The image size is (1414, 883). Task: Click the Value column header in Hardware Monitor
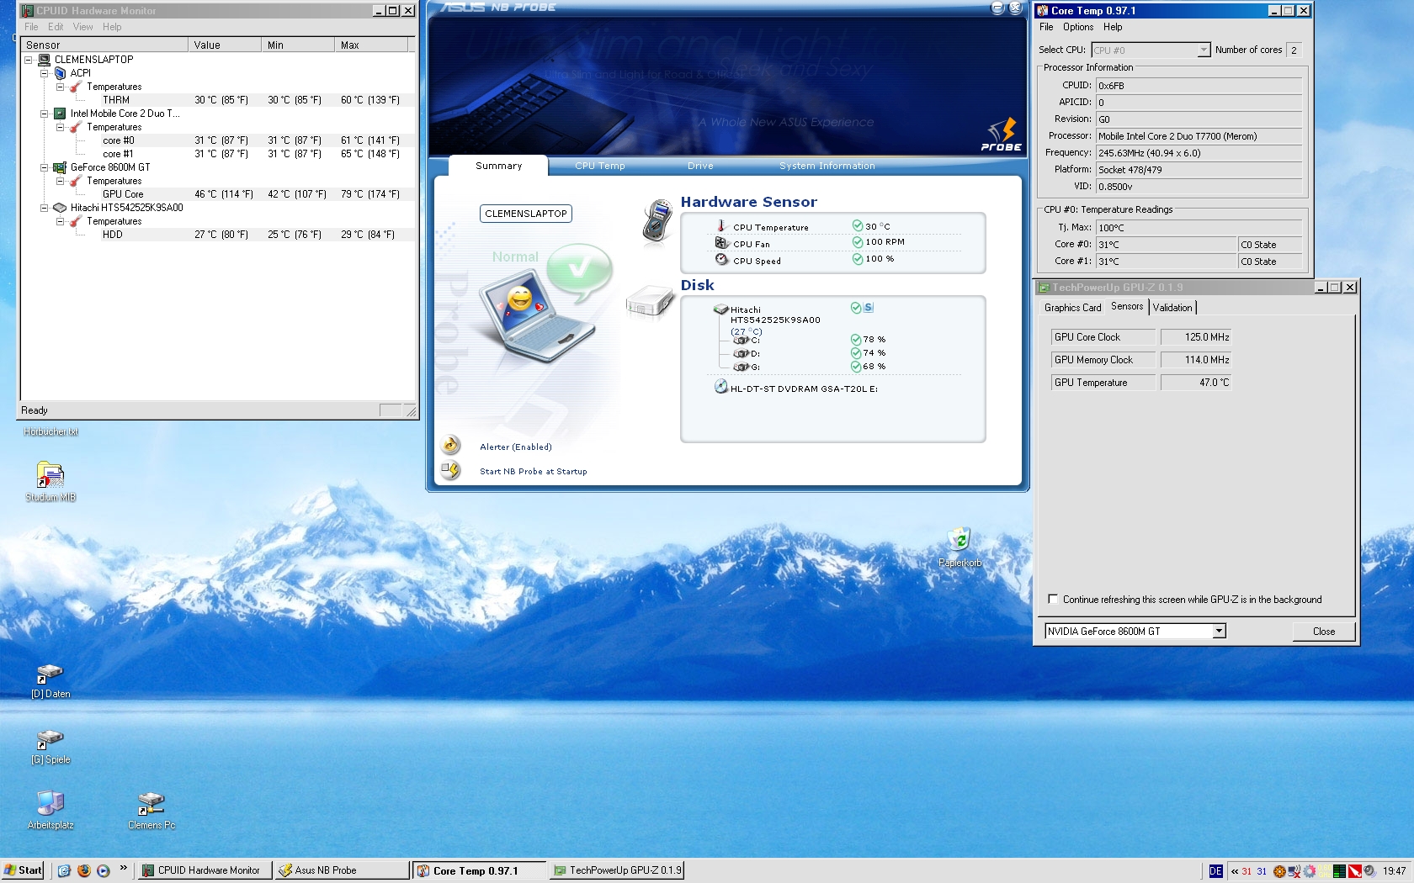(224, 45)
